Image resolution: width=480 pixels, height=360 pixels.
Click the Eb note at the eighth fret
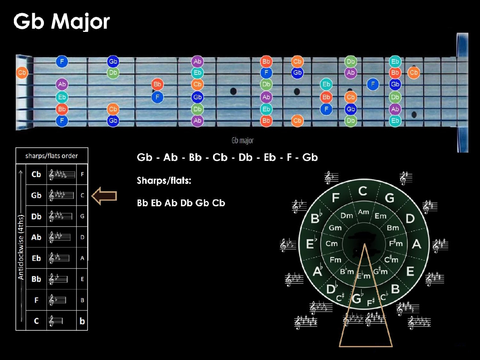(x=326, y=84)
